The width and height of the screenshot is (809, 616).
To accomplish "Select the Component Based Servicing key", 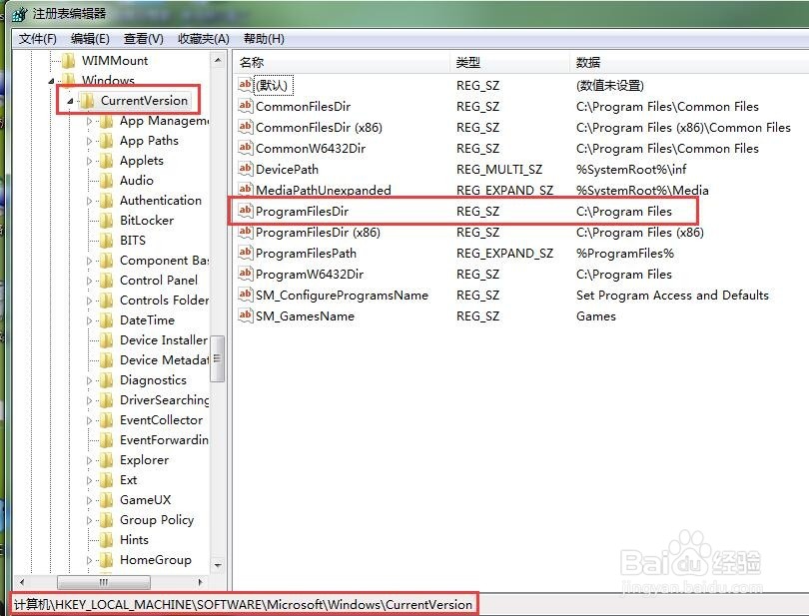I will pos(164,261).
